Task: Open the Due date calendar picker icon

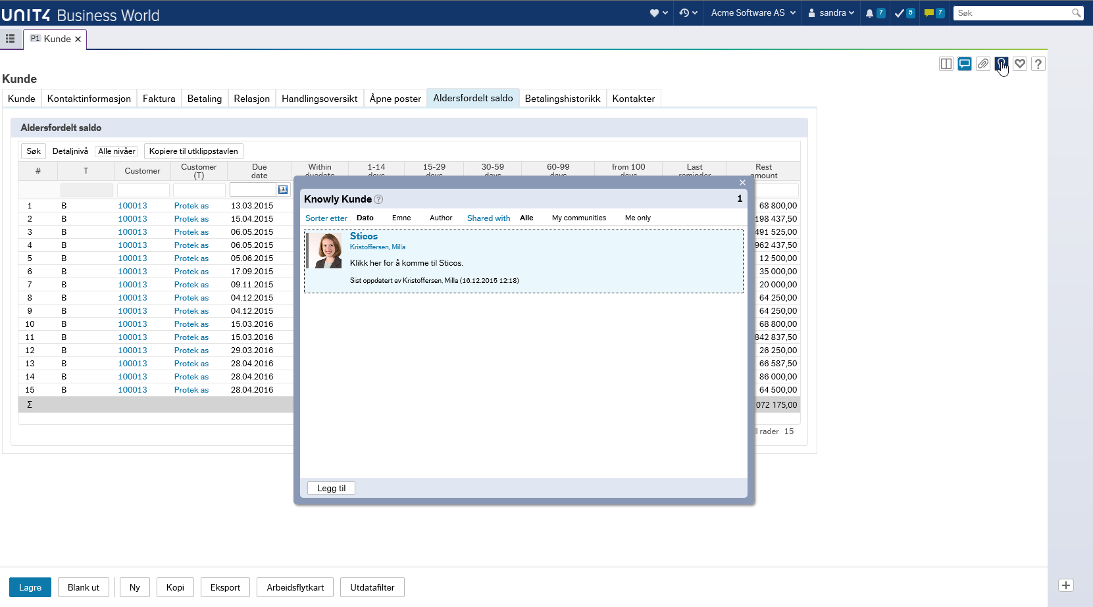Action: [x=283, y=189]
